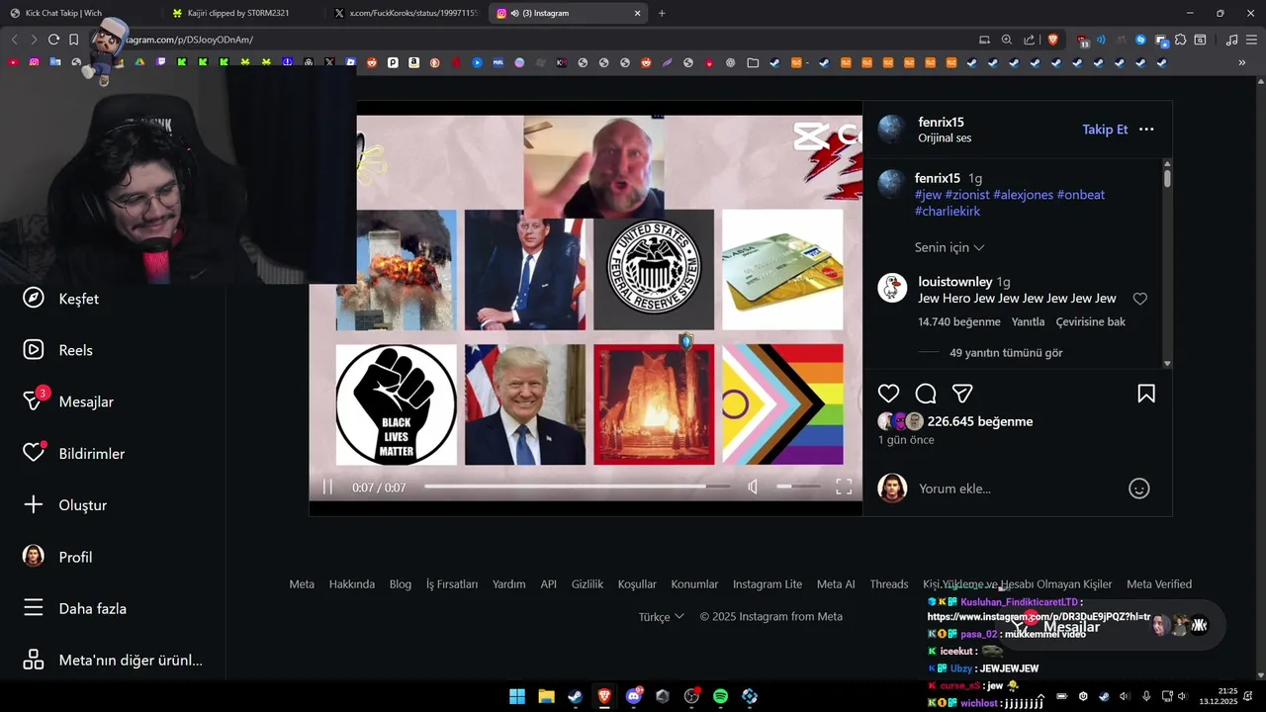The image size is (1266, 712).
Task: Bookmark this page in browser toolbar
Action: [x=73, y=40]
